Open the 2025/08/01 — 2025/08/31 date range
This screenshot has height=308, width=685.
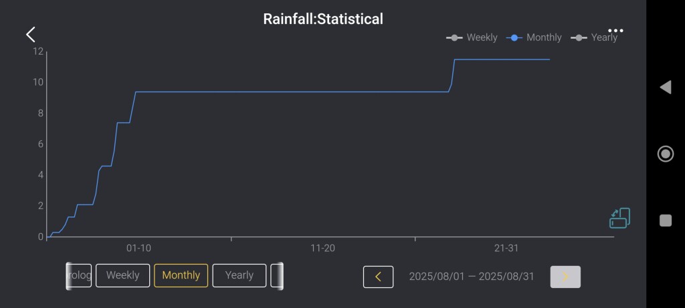[x=472, y=277]
